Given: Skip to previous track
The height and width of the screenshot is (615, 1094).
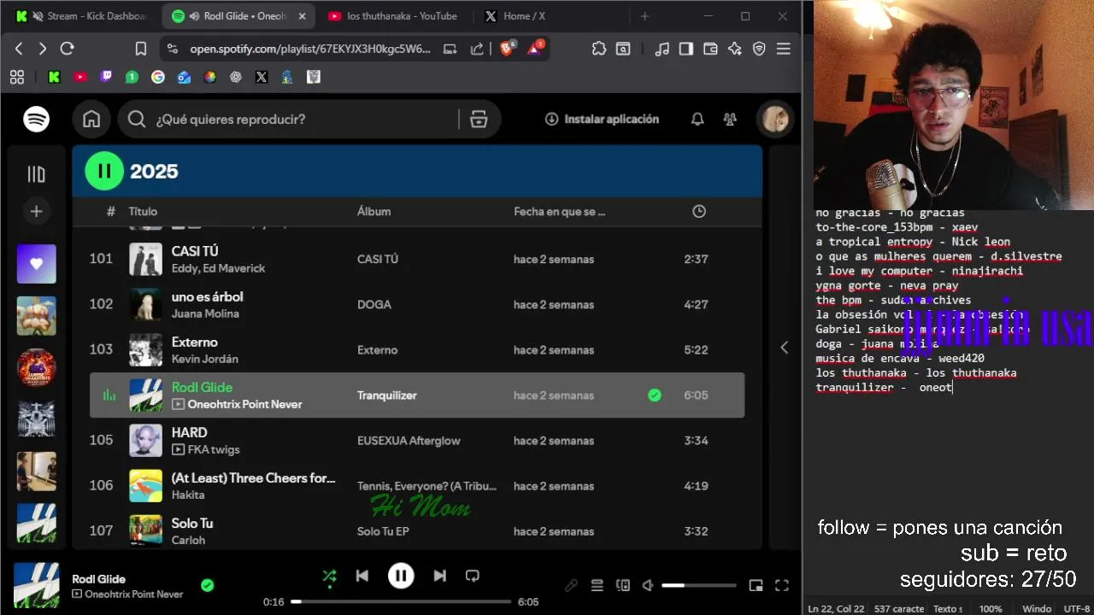Looking at the screenshot, I should pos(362,576).
